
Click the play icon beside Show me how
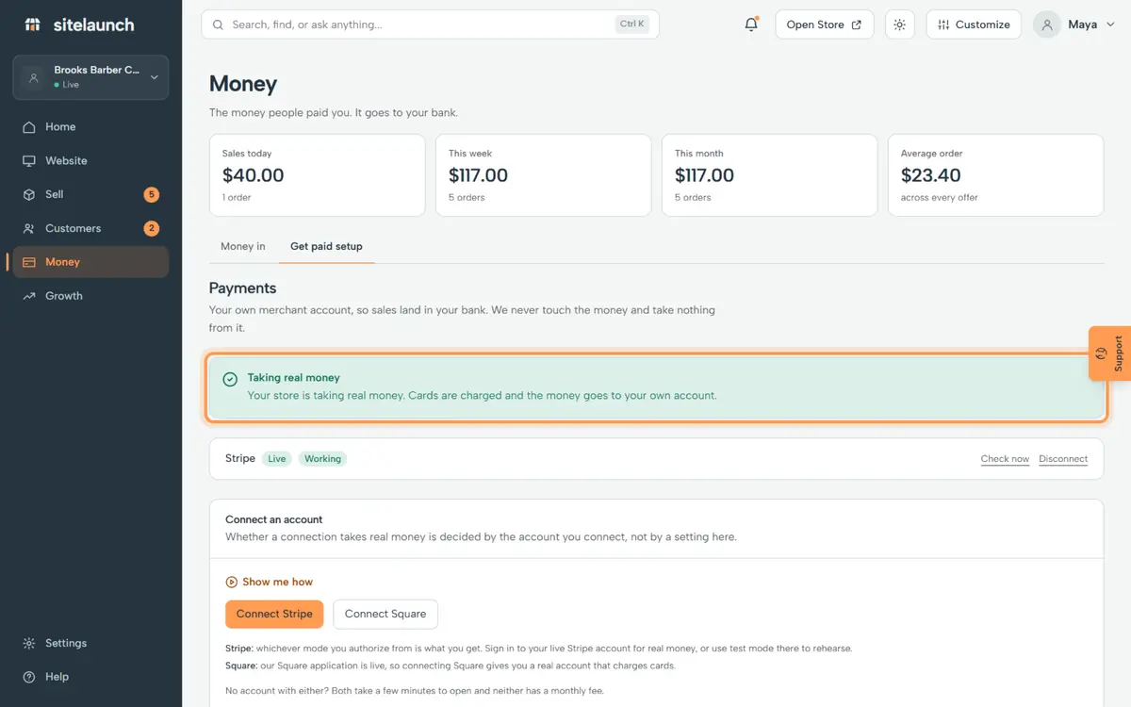(x=232, y=582)
